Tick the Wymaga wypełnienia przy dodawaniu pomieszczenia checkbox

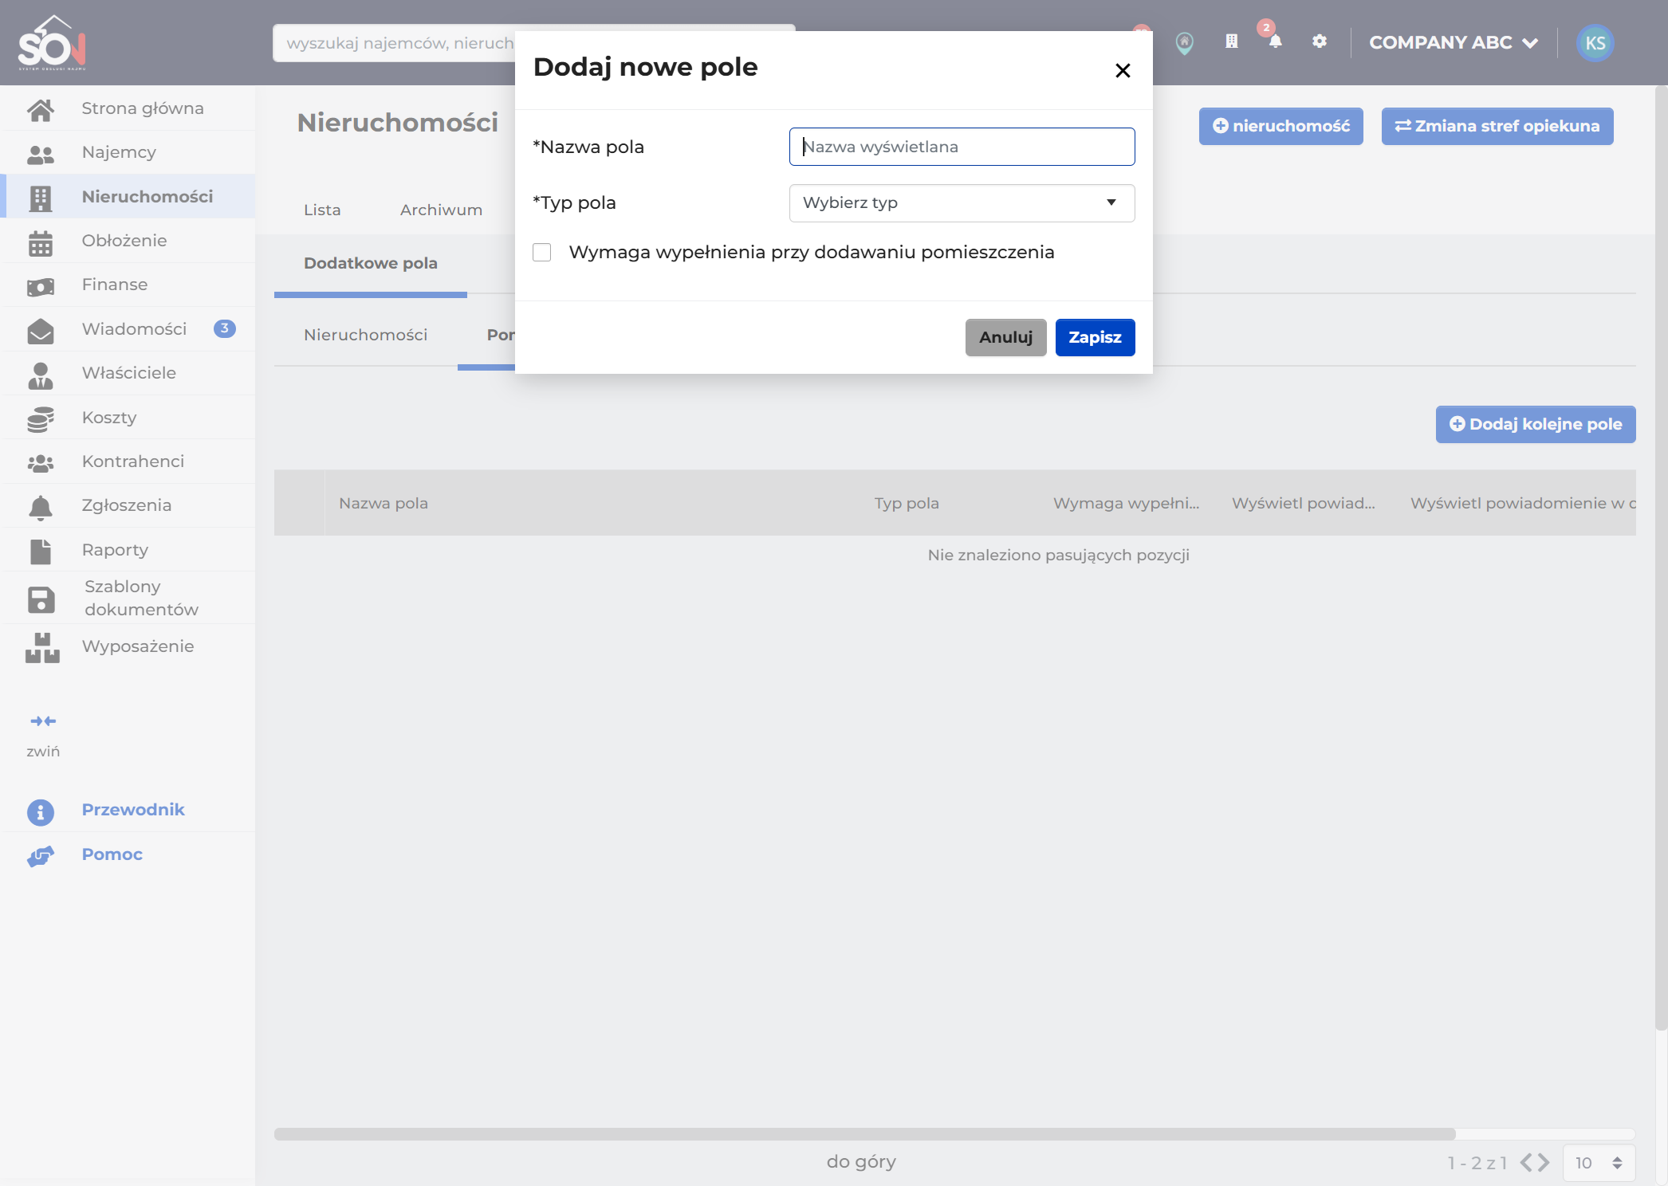542,253
